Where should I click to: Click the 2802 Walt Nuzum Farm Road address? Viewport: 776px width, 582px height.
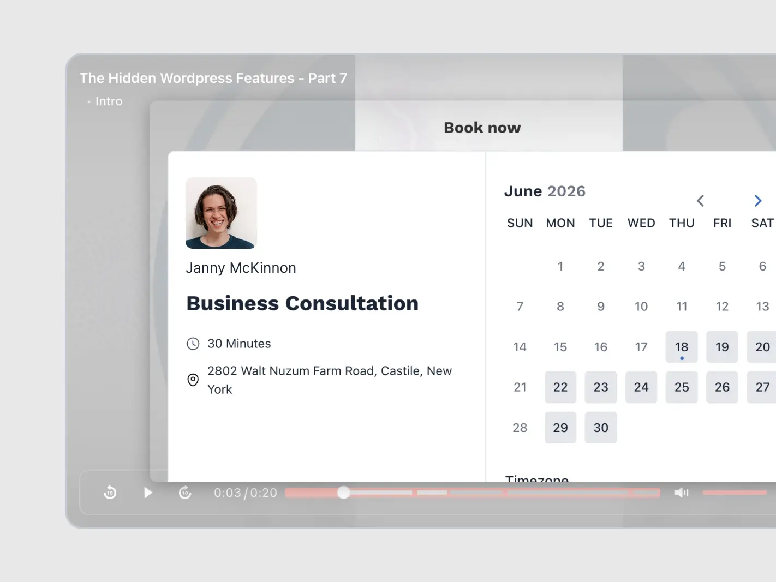(x=330, y=380)
